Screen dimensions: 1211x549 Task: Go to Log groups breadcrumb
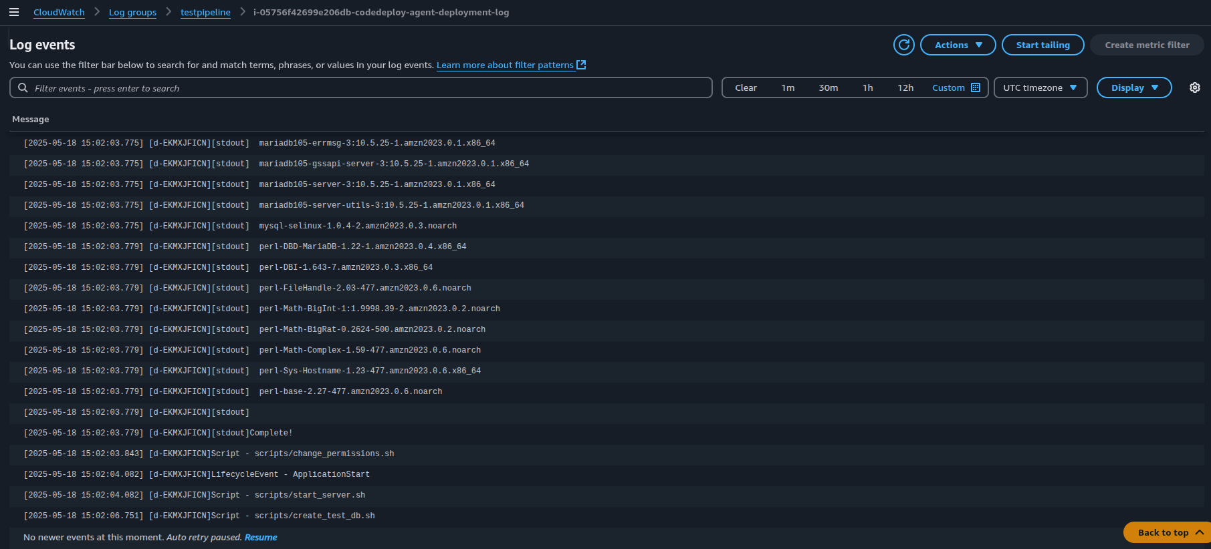click(x=132, y=12)
